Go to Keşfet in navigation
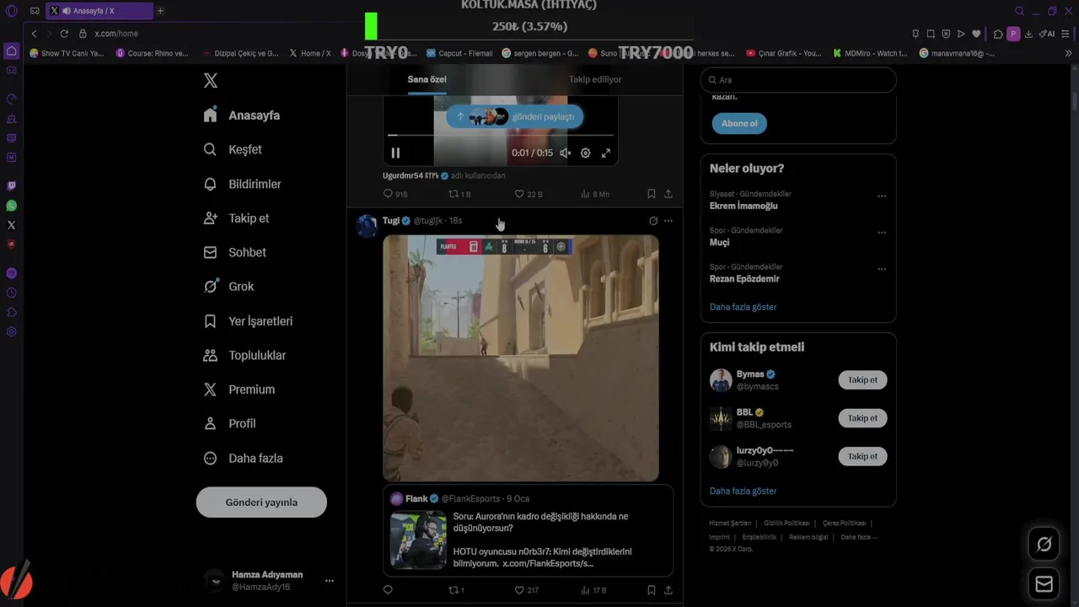The image size is (1079, 607). [234, 149]
